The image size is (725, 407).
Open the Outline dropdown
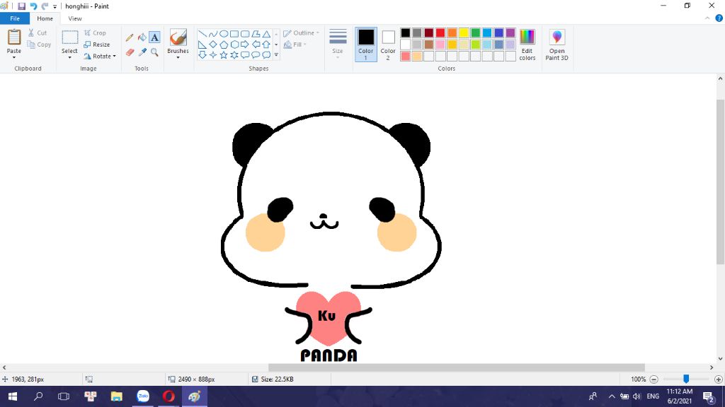click(302, 33)
